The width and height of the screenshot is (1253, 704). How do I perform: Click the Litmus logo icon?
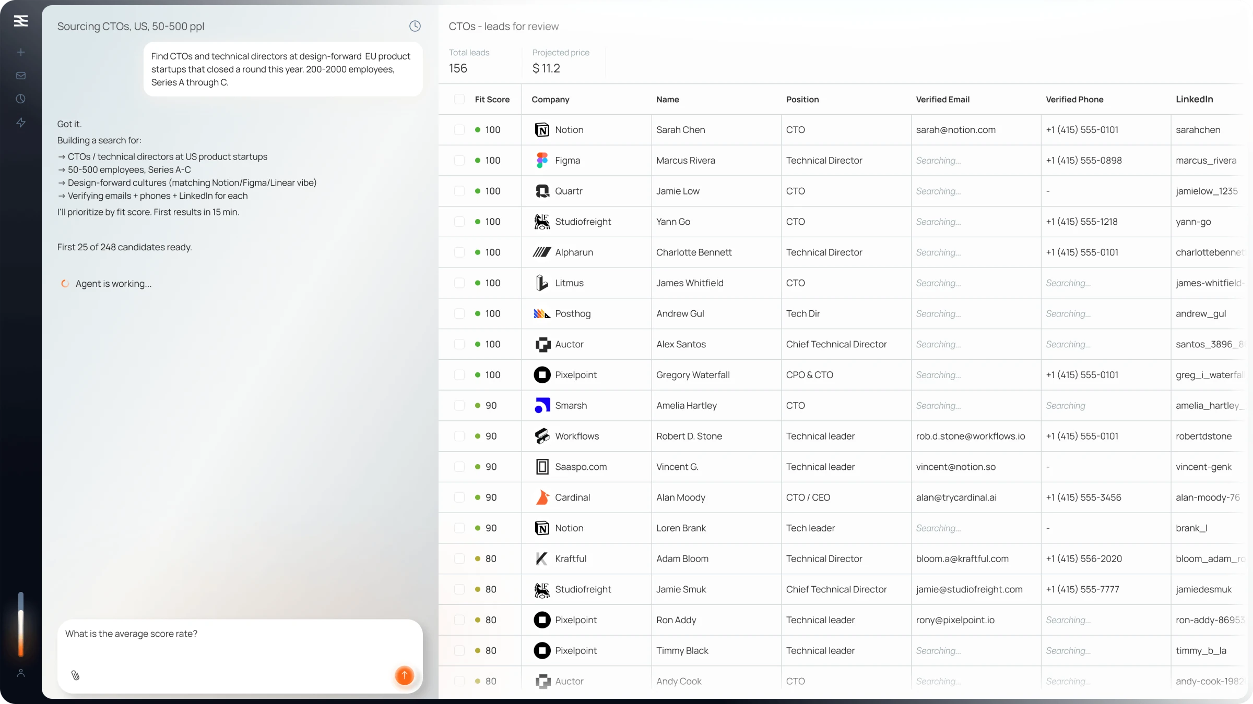542,283
